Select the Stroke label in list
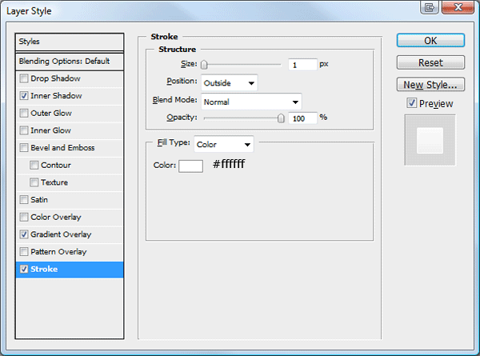This screenshot has width=480, height=356. (x=44, y=269)
